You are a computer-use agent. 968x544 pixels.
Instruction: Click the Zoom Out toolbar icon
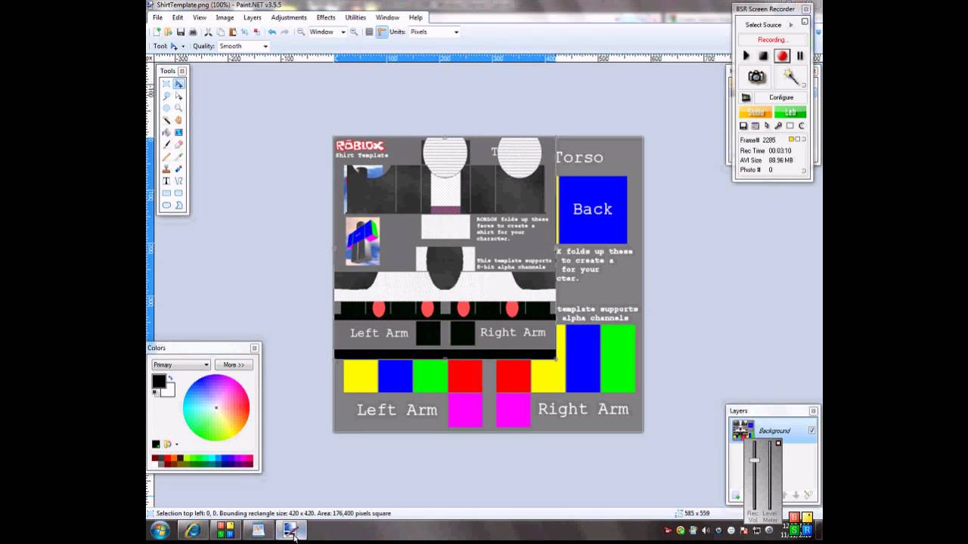[300, 32]
